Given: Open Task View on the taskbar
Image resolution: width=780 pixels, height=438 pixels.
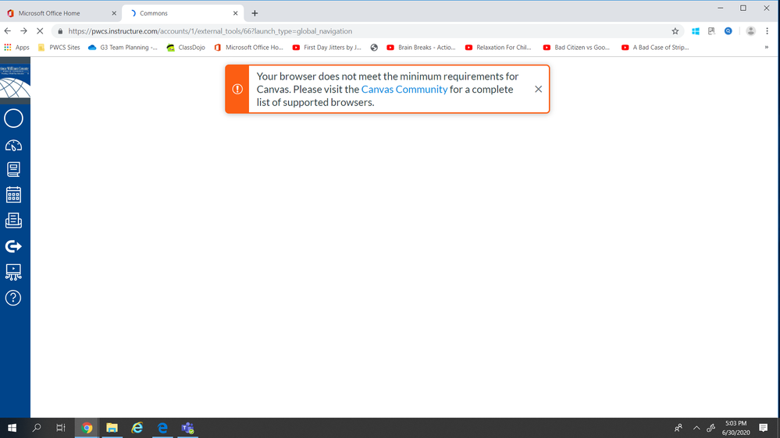Looking at the screenshot, I should (x=61, y=428).
